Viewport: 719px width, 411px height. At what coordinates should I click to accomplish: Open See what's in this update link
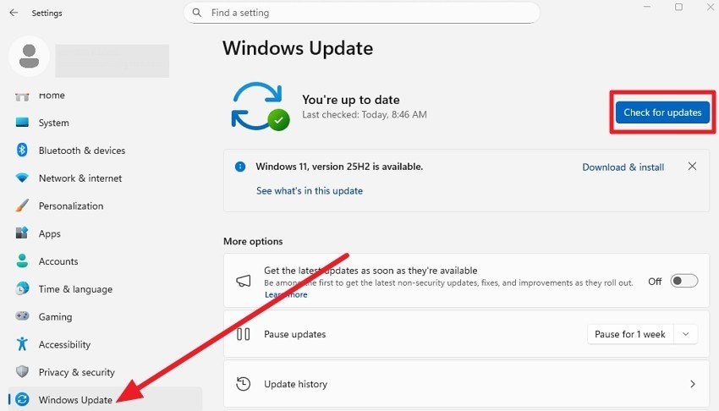(309, 190)
